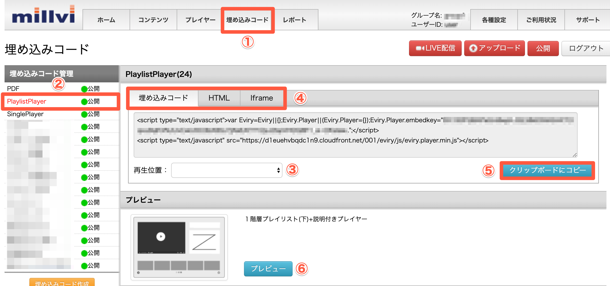Image resolution: width=610 pixels, height=286 pixels.
Task: Open ご利用状況 usage page
Action: click(541, 20)
